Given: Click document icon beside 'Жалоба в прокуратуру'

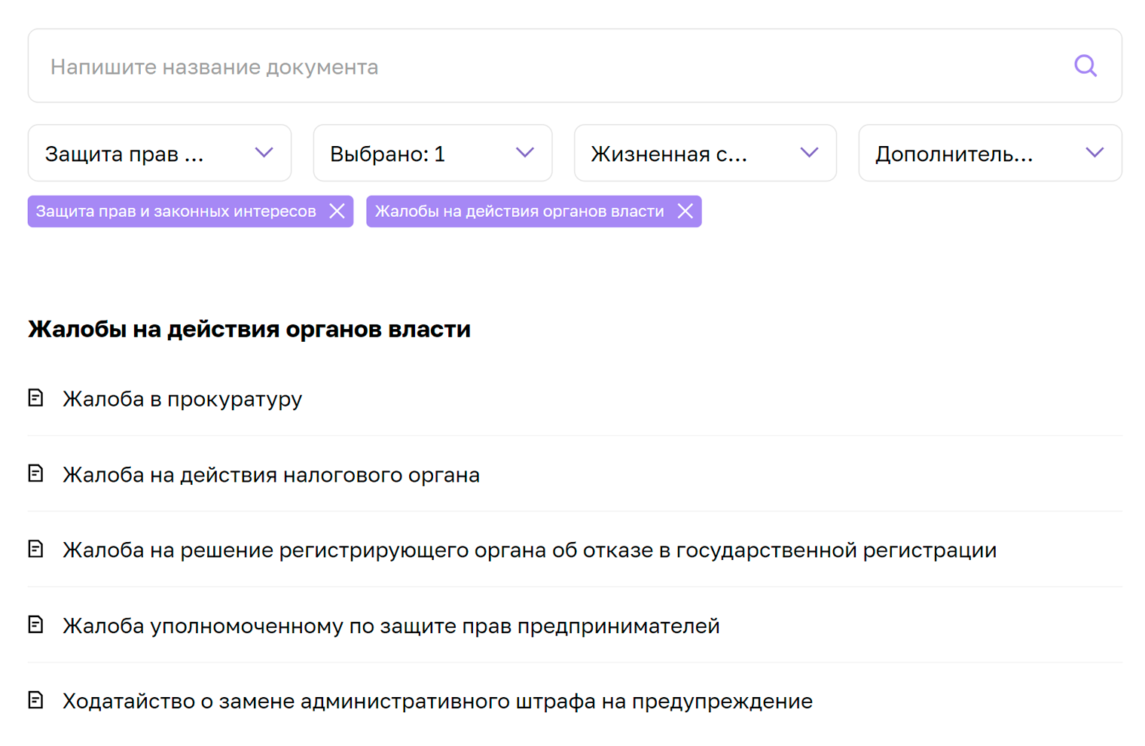Looking at the screenshot, I should (35, 397).
